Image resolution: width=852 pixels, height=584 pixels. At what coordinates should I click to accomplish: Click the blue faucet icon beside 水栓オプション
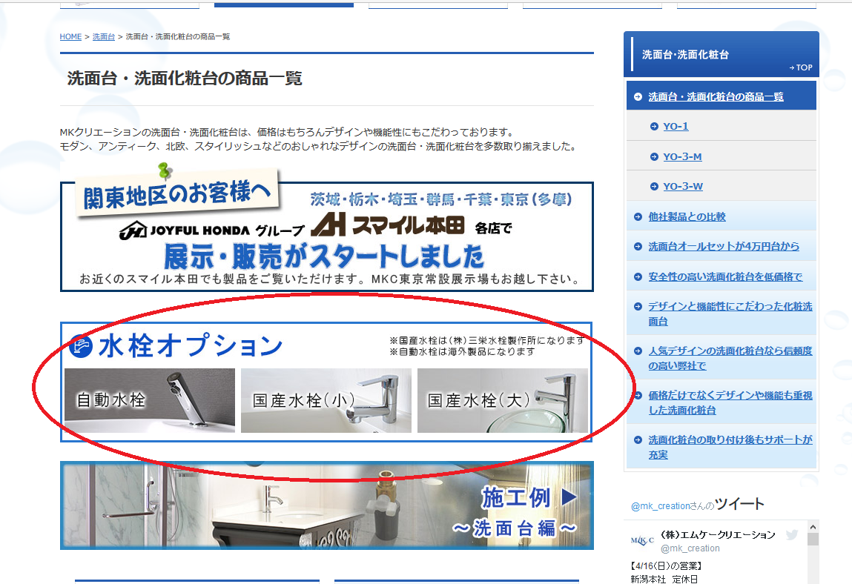click(x=81, y=346)
